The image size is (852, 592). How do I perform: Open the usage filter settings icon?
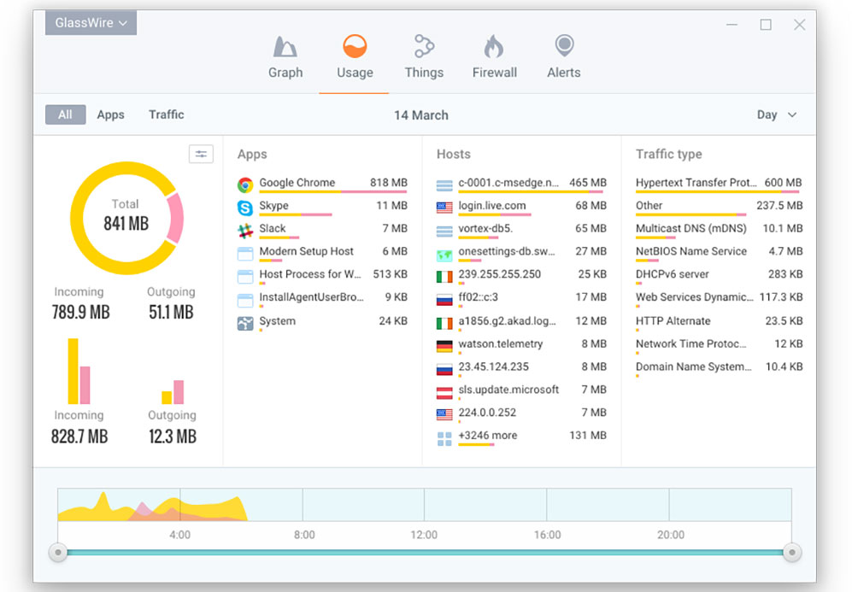point(201,155)
